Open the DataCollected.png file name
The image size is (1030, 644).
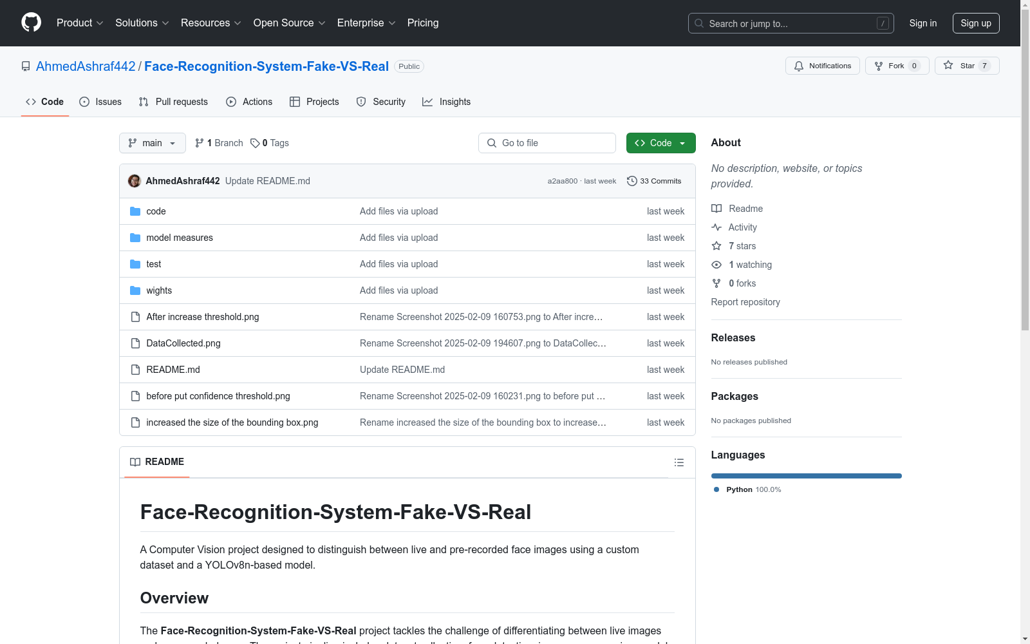tap(183, 343)
